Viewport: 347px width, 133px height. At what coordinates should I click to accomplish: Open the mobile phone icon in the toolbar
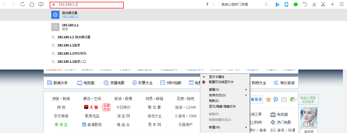tap(287, 4)
